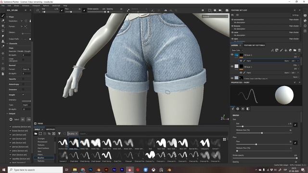The width and height of the screenshot is (308, 173).
Task: Switch to the Texture Set Settings tab
Action: click(x=254, y=45)
